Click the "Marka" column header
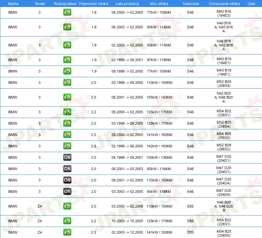The height and width of the screenshot is (238, 262). [x=13, y=3]
